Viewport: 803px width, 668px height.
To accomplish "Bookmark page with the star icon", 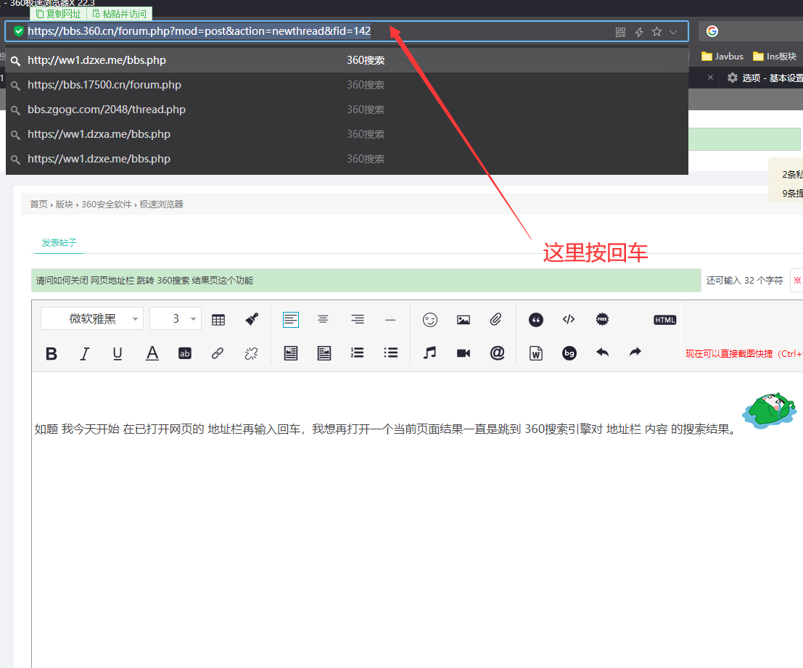I will click(656, 32).
